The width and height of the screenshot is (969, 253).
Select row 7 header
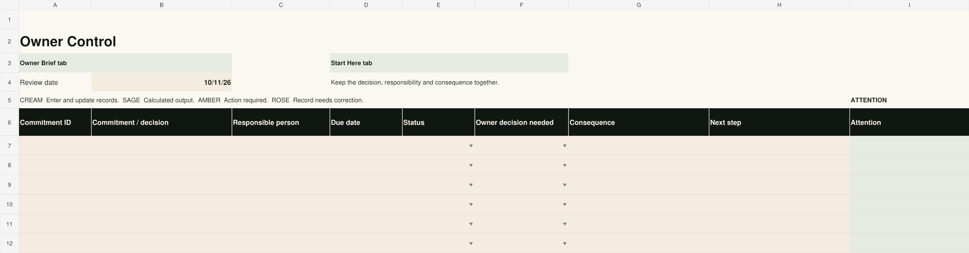(9, 146)
